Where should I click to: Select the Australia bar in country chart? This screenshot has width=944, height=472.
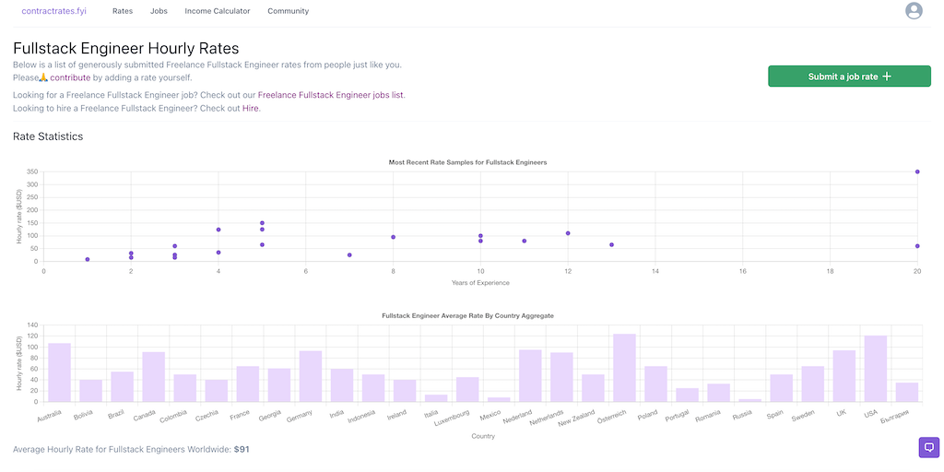60,372
